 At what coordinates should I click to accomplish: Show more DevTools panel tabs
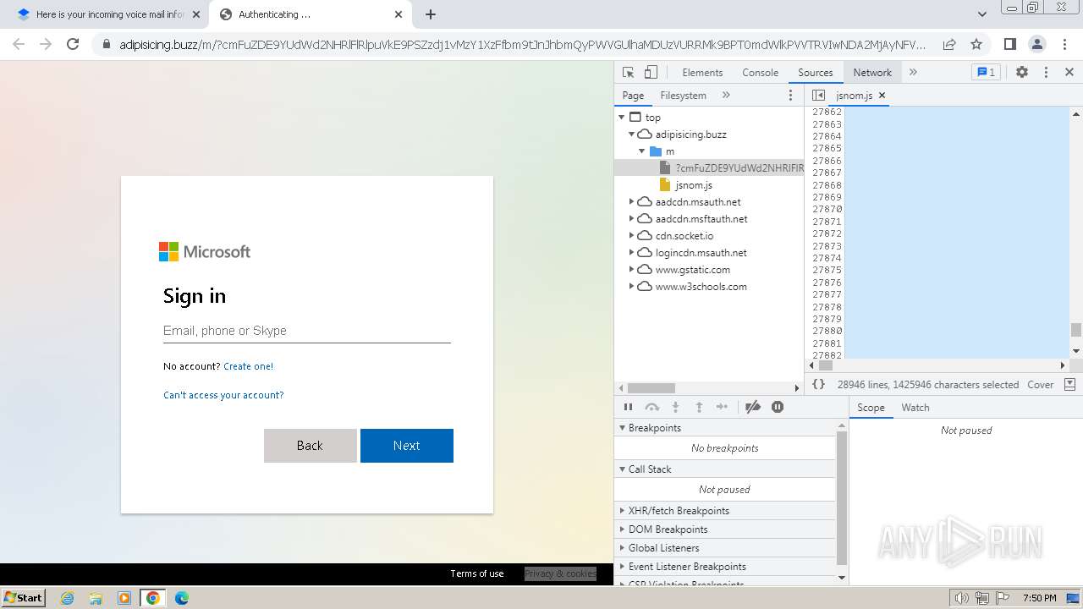pyautogui.click(x=913, y=72)
